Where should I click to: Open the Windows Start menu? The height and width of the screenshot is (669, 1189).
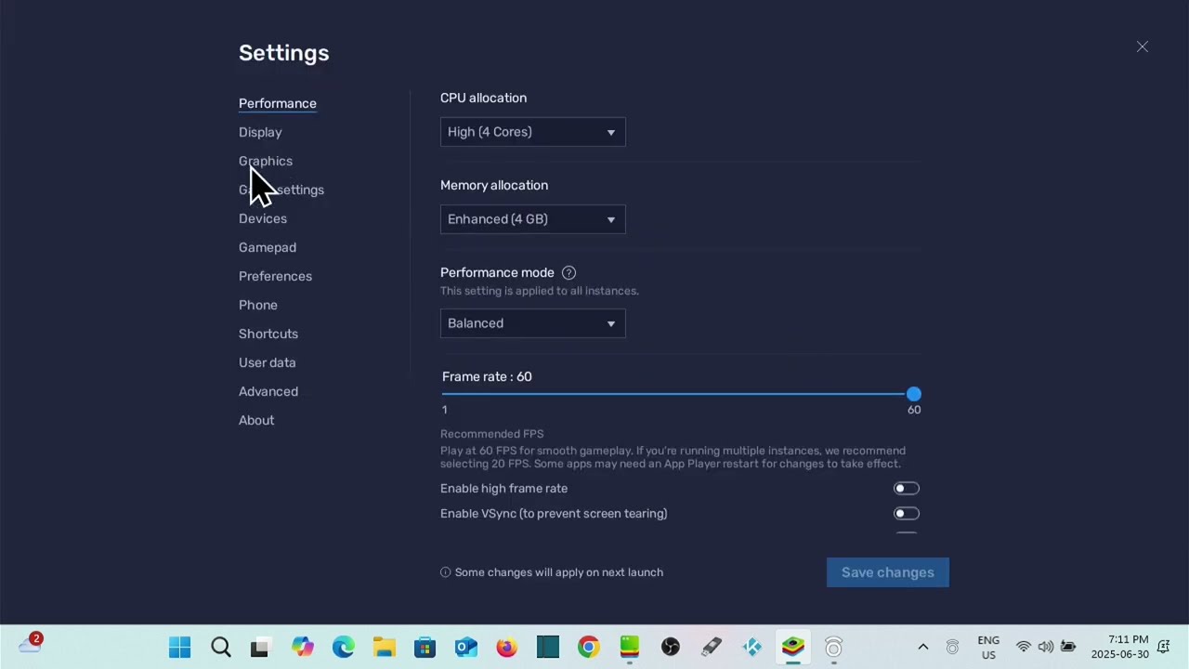pyautogui.click(x=180, y=647)
